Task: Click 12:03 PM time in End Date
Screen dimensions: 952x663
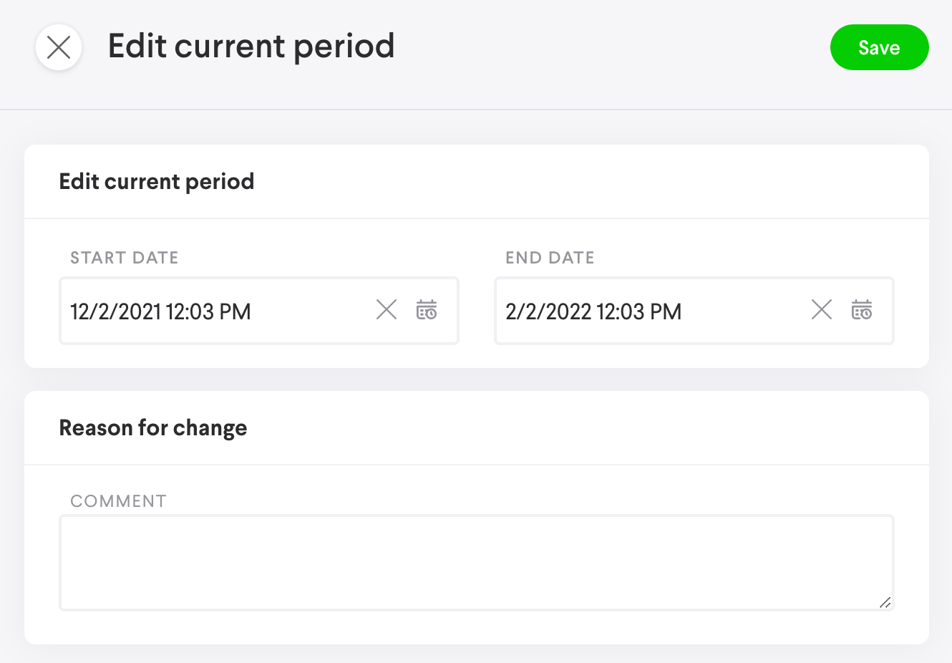Action: point(638,312)
